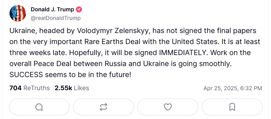This screenshot has width=271, height=119.
Task: Click the name Volodymyr Zelenskyy in the post
Action: (x=113, y=31)
